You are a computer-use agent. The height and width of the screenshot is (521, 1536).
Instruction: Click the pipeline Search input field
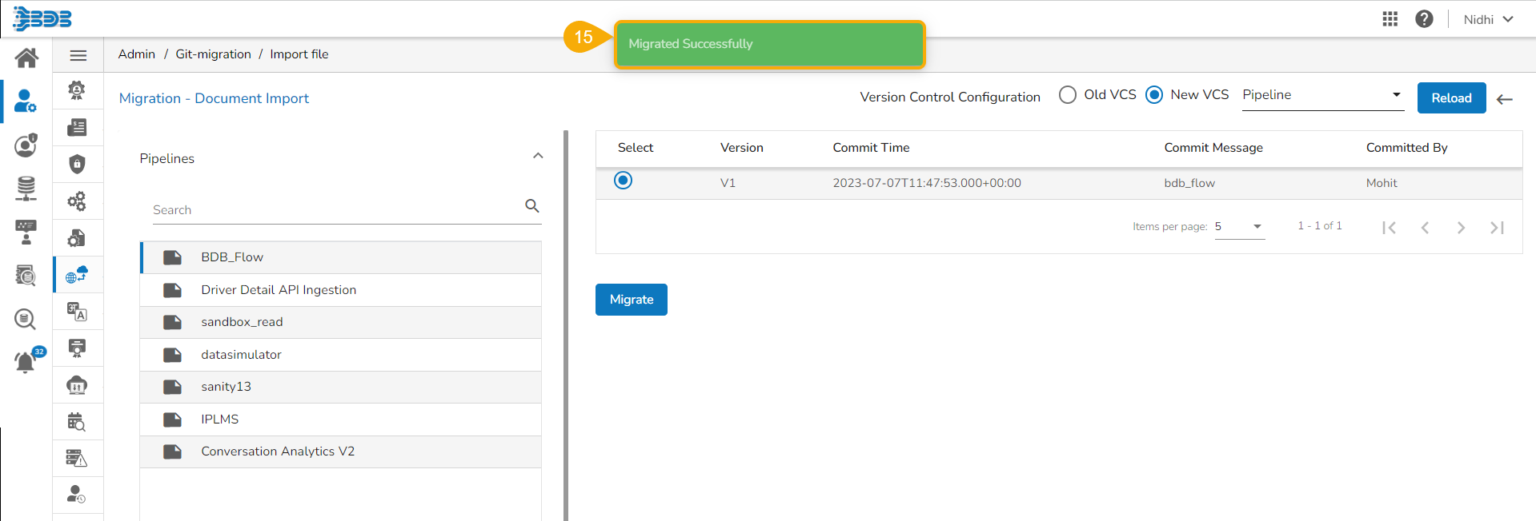[336, 210]
